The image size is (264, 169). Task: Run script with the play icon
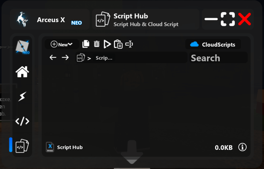click(107, 44)
